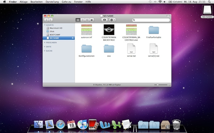This screenshot has height=133, width=214.
Task: Open the Ablage menu
Action: (x=24, y=2)
